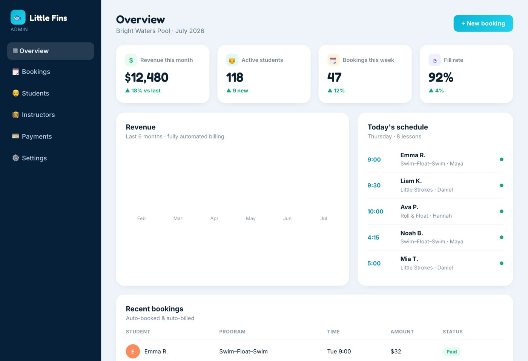Click the Today's schedule heading
This screenshot has height=361, width=528.
tap(398, 127)
